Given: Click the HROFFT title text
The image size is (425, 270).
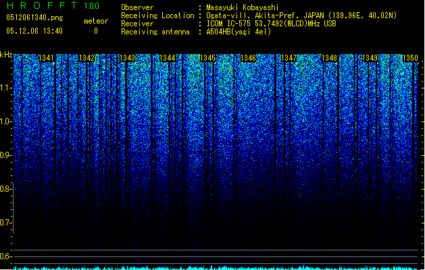Looking at the screenshot, I should pos(42,5).
